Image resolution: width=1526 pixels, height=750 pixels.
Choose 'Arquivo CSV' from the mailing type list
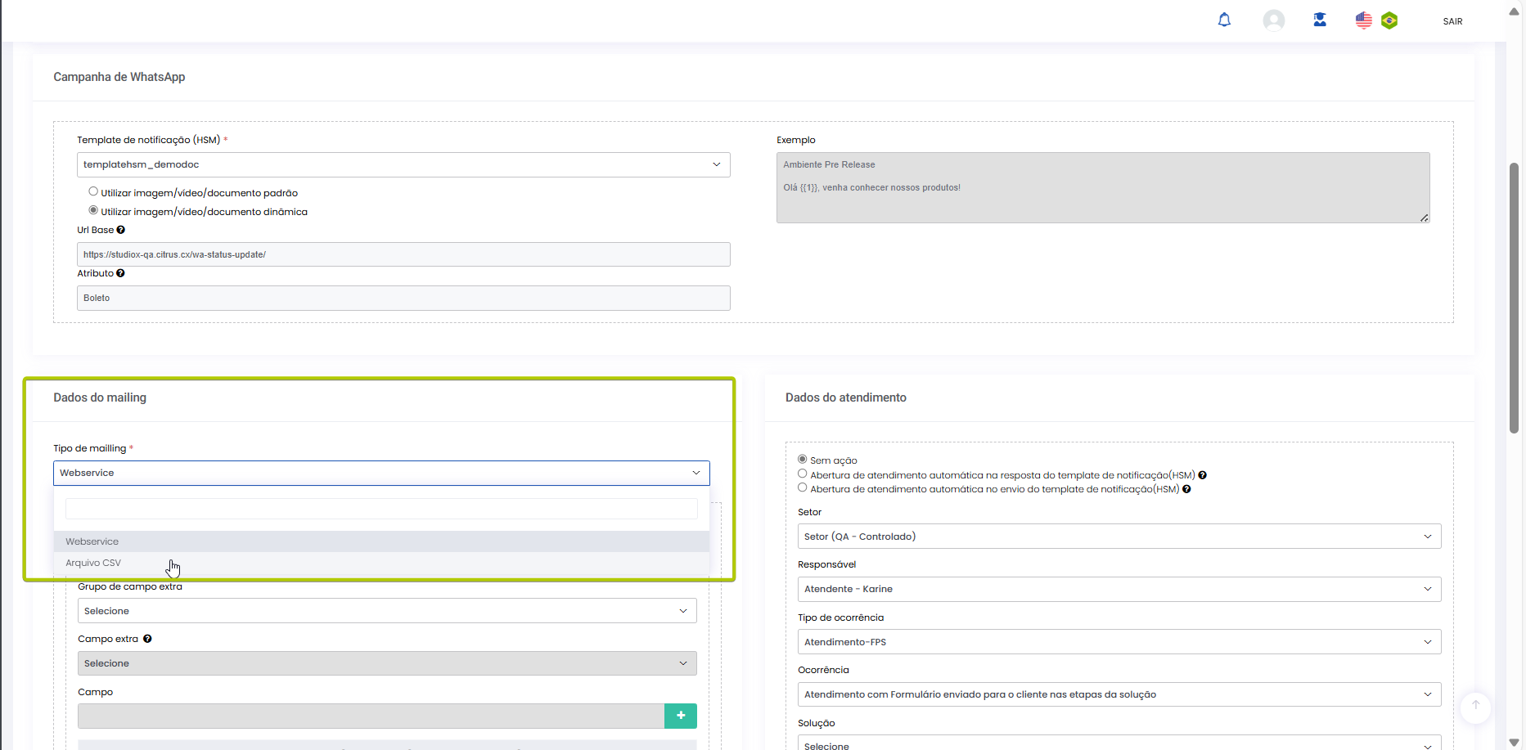(x=93, y=564)
